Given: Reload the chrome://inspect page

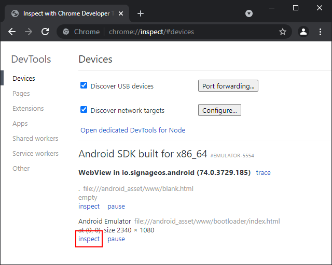Looking at the screenshot, I should point(45,32).
